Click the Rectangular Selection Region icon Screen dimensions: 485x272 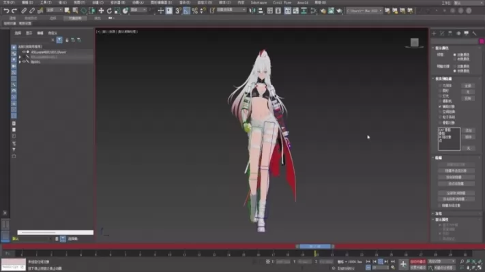click(83, 11)
